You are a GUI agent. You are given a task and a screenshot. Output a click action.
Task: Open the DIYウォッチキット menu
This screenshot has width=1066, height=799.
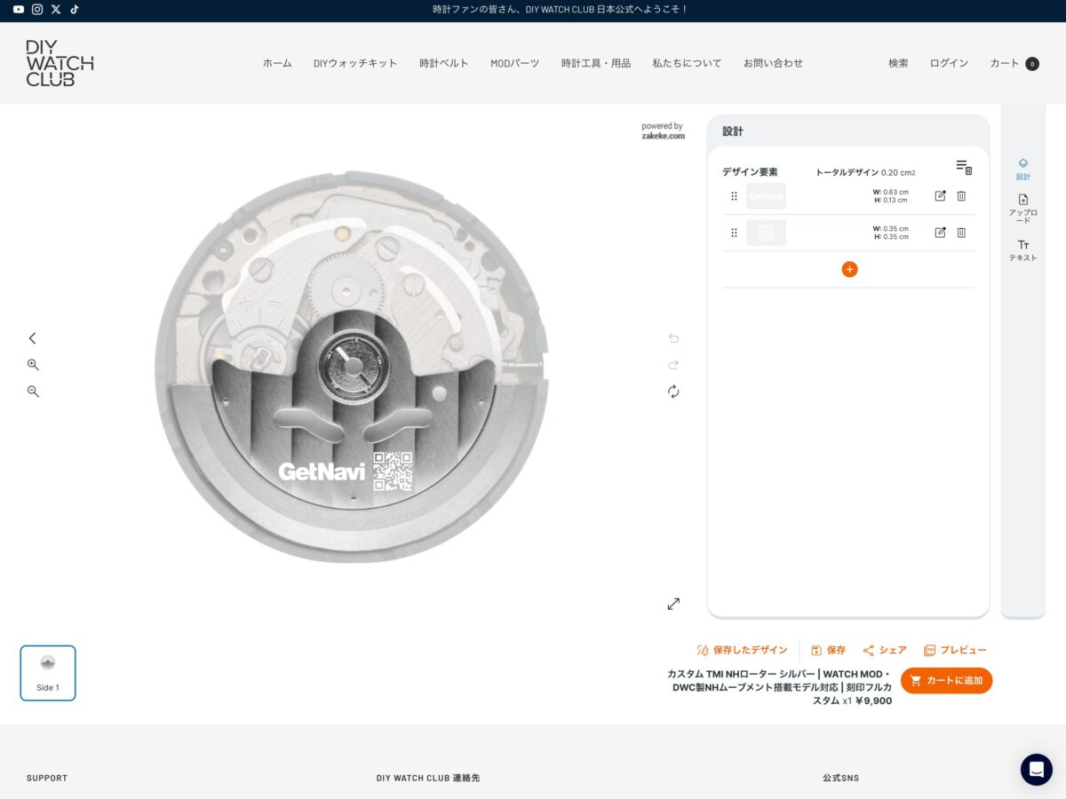(355, 63)
